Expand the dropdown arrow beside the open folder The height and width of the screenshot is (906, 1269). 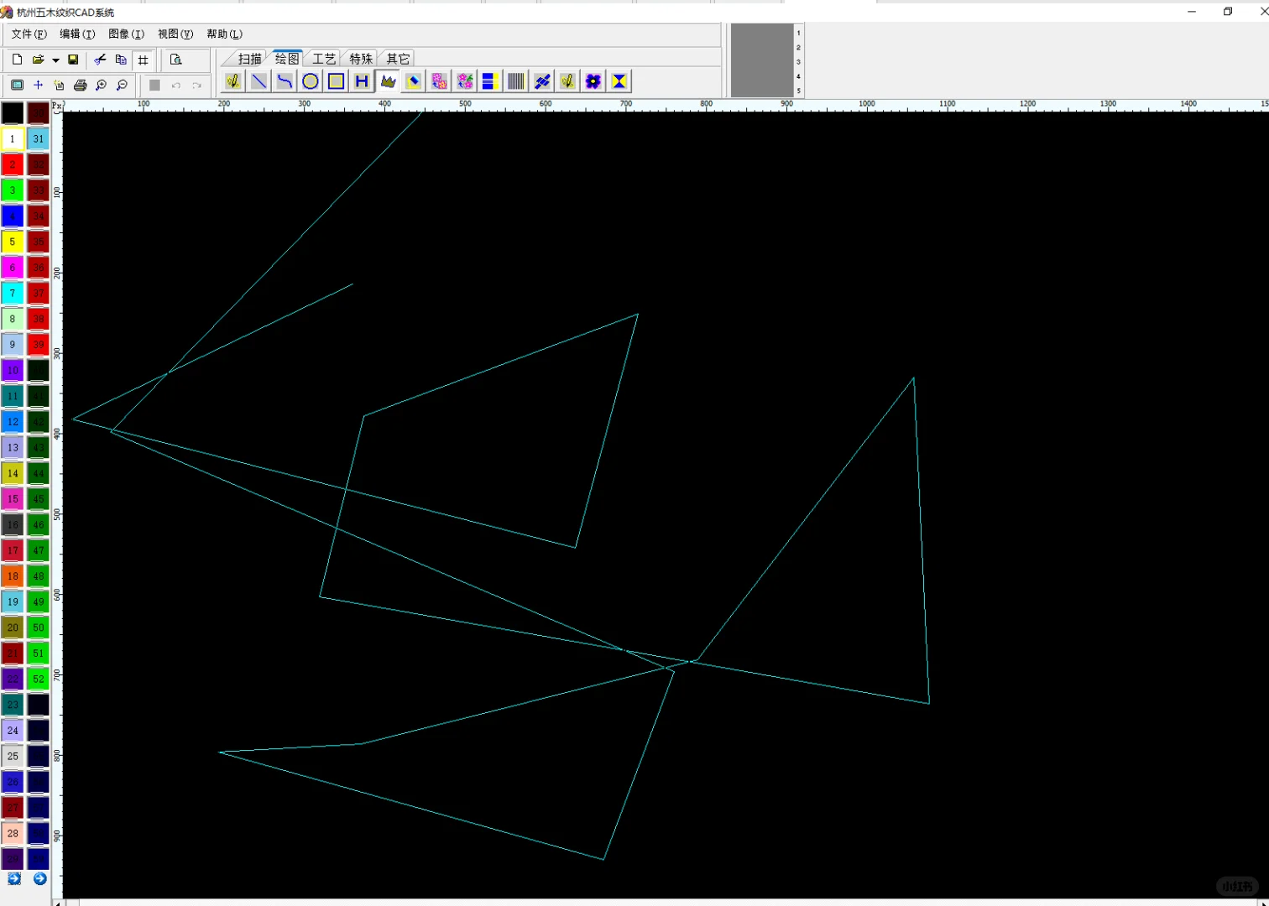pyautogui.click(x=55, y=60)
